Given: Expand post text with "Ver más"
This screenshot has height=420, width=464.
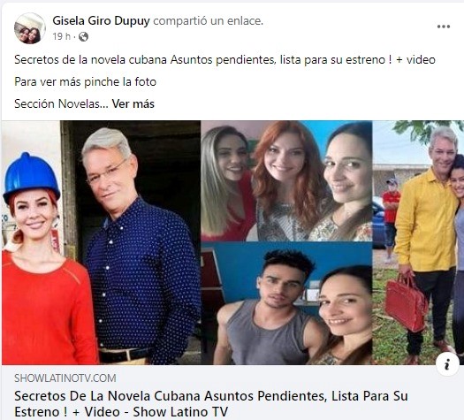Looking at the screenshot, I should 133,103.
